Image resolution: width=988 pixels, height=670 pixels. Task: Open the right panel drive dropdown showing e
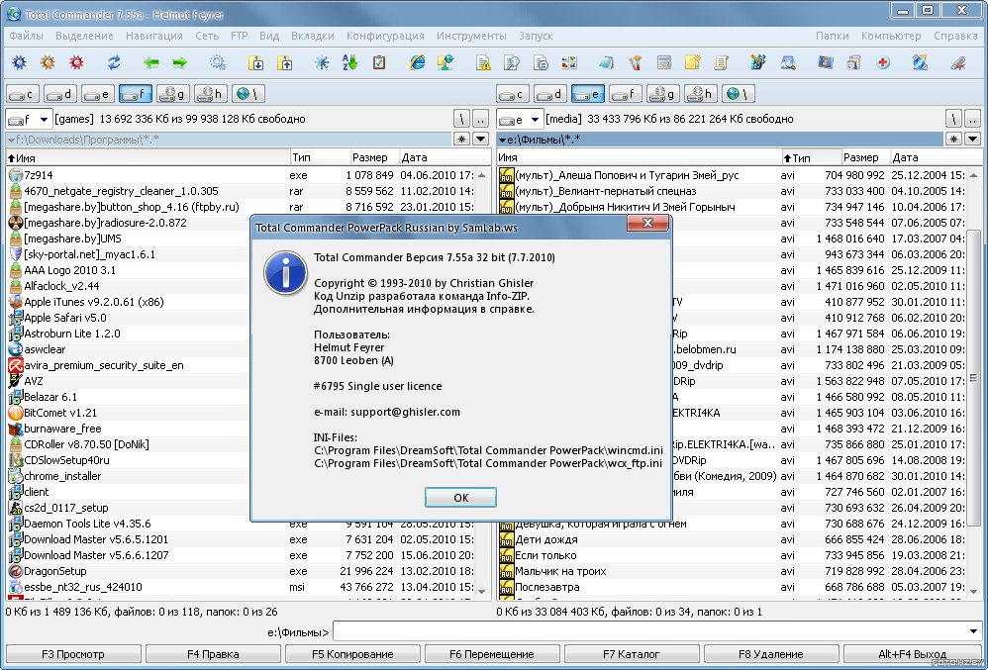point(519,119)
